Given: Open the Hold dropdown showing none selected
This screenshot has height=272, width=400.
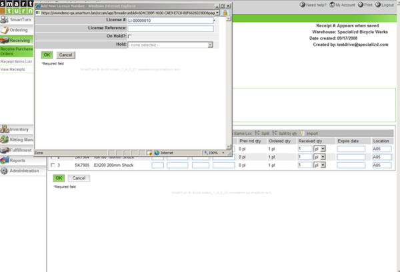Looking at the screenshot, I should point(171,45).
